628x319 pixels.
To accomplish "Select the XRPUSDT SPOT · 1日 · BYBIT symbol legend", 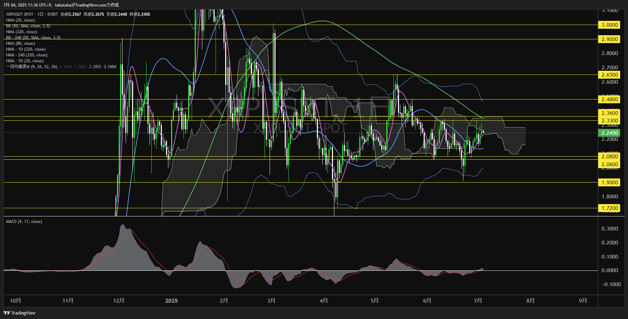I will pyautogui.click(x=32, y=14).
